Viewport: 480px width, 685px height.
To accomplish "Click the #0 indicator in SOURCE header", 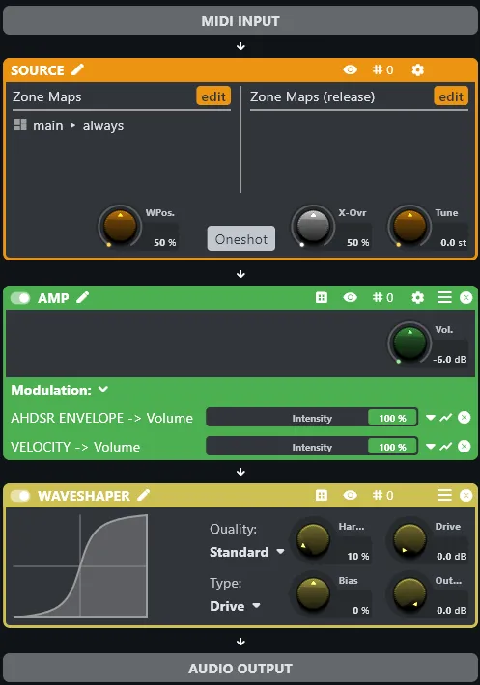I will 383,69.
